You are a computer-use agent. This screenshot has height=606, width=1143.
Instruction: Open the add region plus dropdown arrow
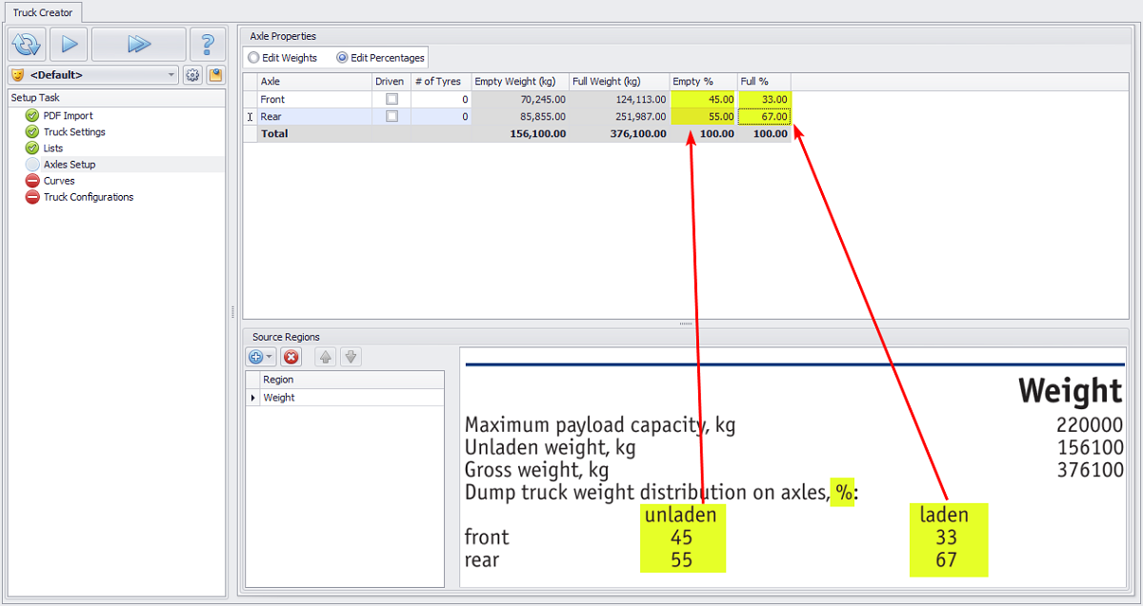tap(271, 357)
